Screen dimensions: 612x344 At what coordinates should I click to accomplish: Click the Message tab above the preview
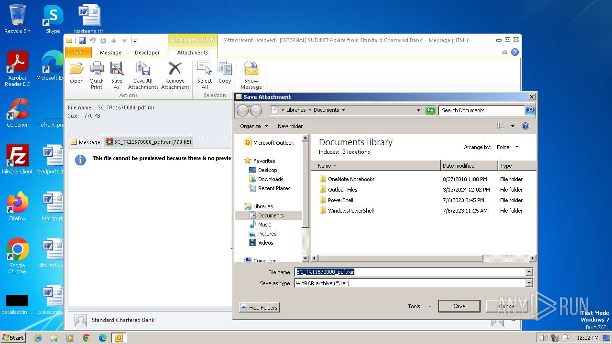(x=86, y=142)
